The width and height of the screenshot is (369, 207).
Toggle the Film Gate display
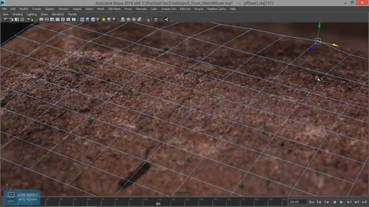[47, 20]
